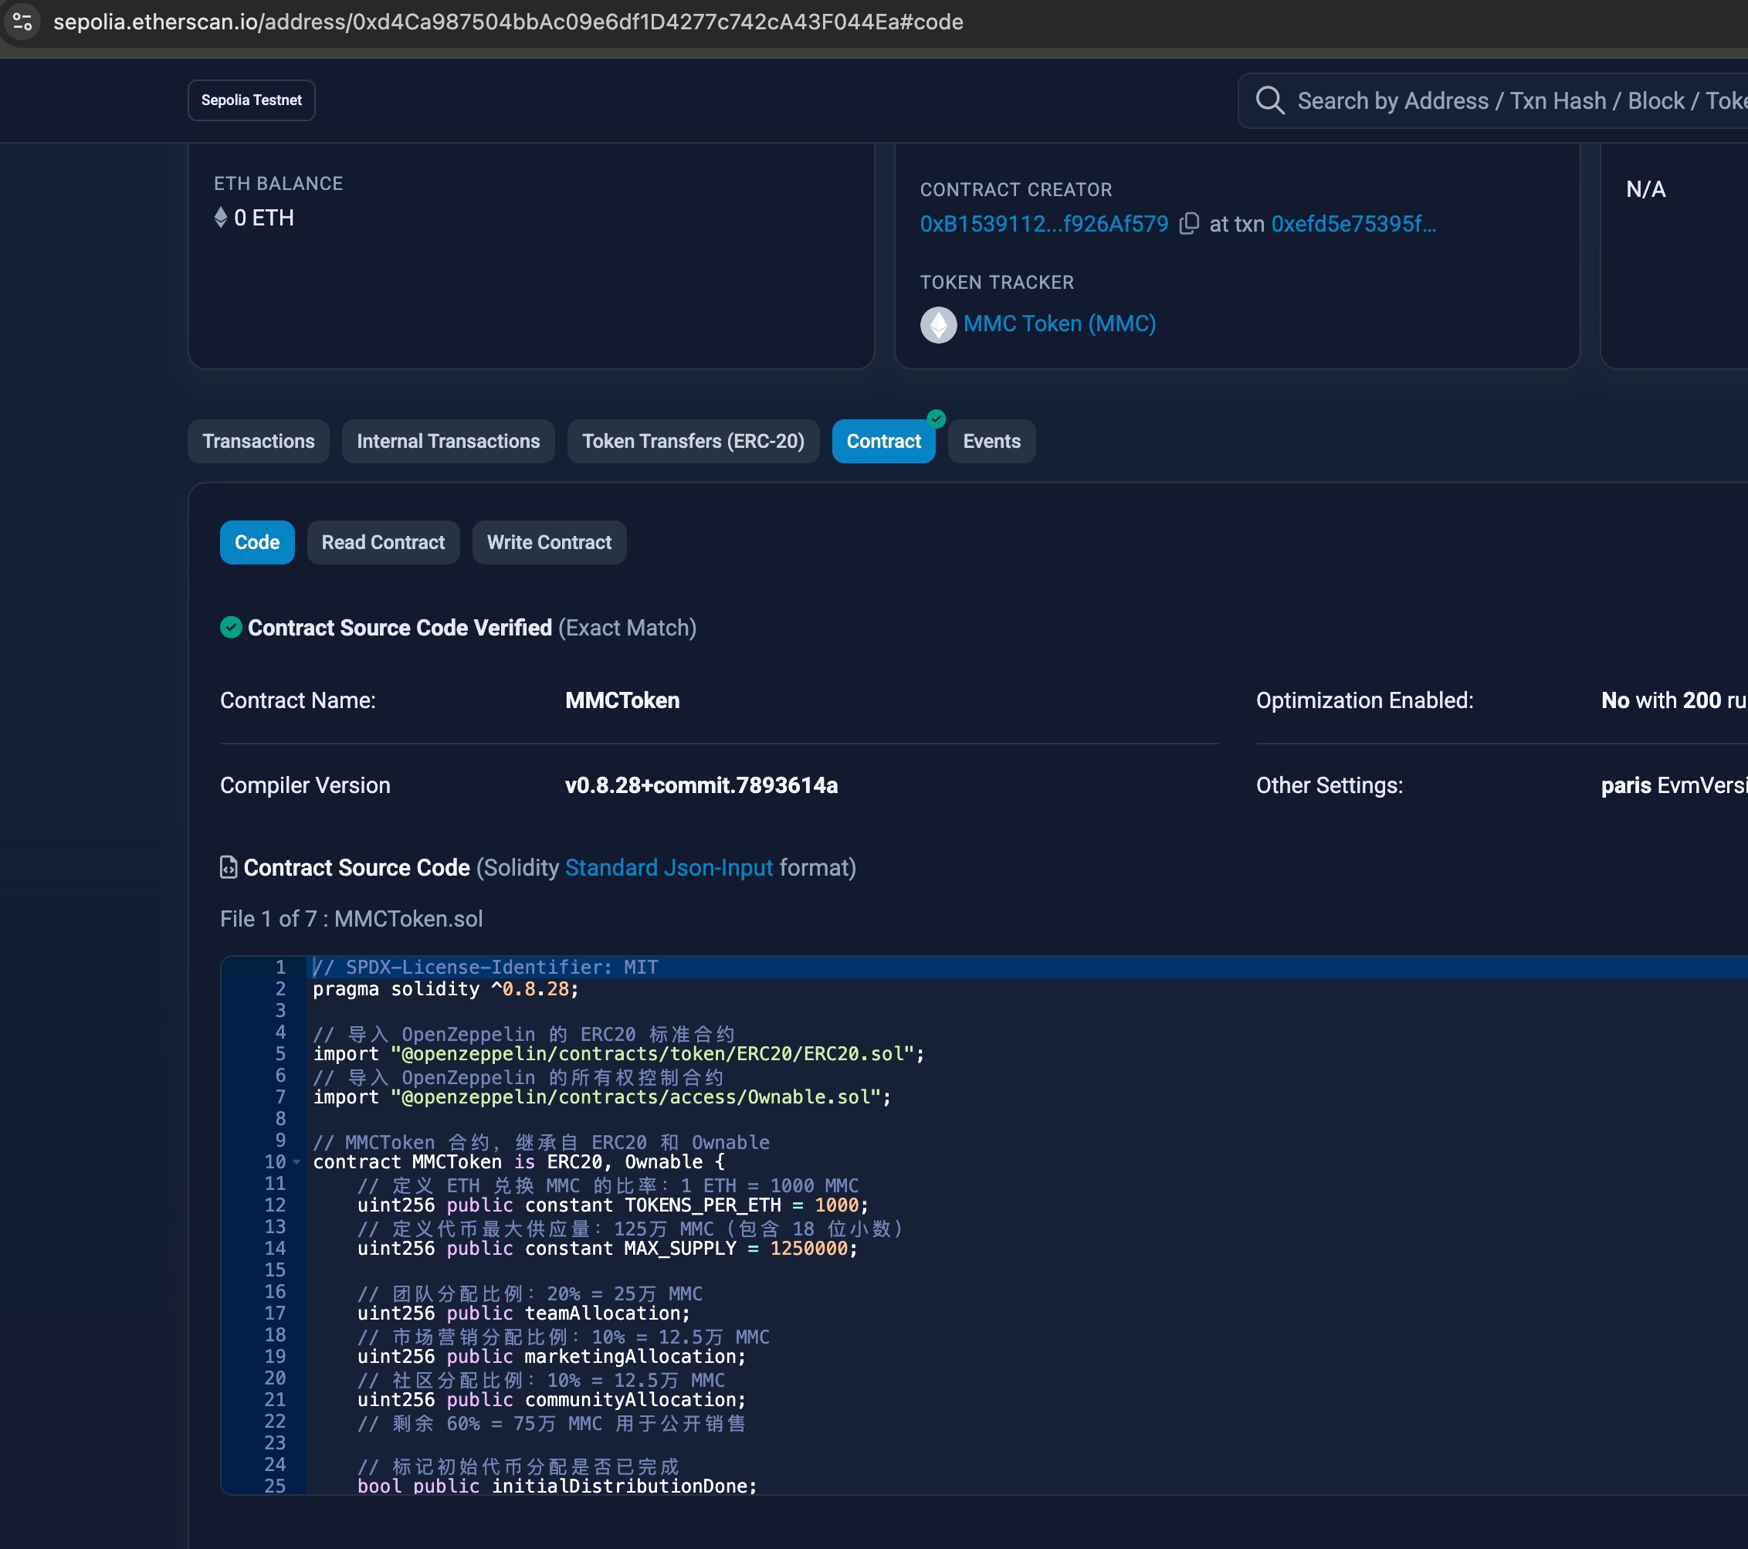Image resolution: width=1748 pixels, height=1549 pixels.
Task: Open contract creator address 0xB1539112 link
Action: click(x=1043, y=224)
